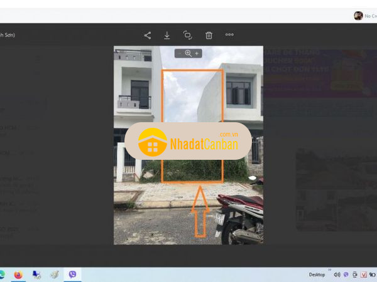377x282 pixels.
Task: Click the Desktop toolbar label
Action: point(317,274)
